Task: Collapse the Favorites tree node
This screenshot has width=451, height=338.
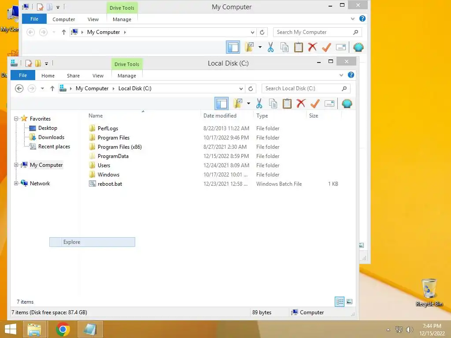Action: point(16,118)
